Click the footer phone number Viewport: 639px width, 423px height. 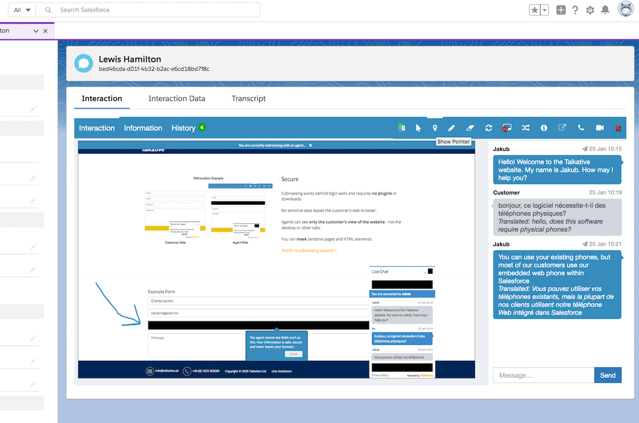[x=201, y=371]
